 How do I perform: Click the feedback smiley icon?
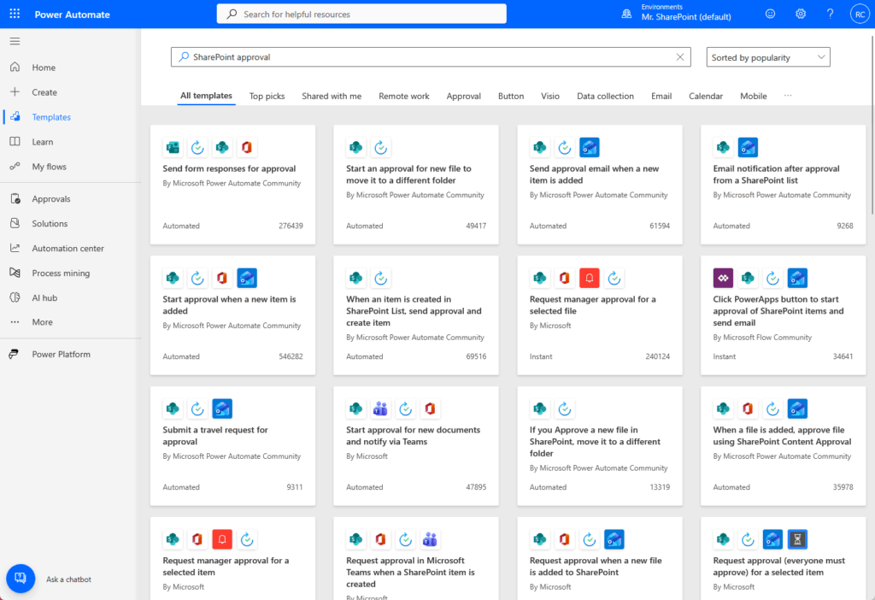pyautogui.click(x=770, y=14)
